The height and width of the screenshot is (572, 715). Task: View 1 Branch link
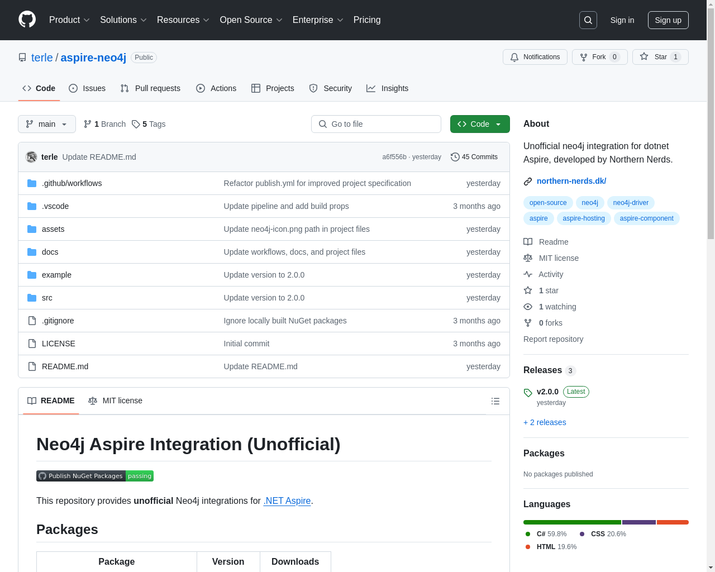[104, 124]
